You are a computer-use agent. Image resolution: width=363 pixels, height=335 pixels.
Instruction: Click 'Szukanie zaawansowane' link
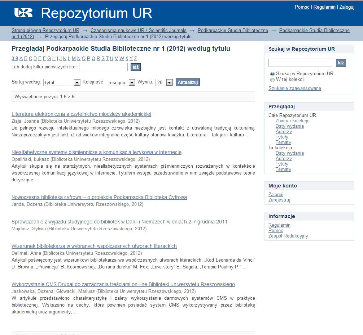tap(295, 89)
